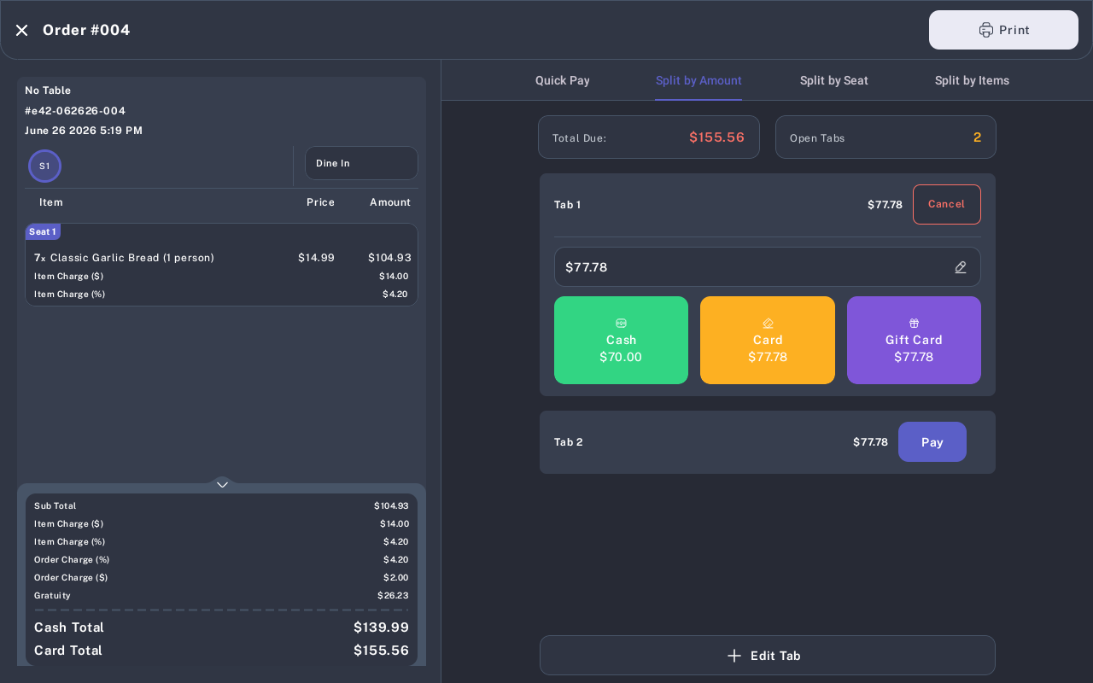This screenshot has width=1093, height=683.
Task: Select the S1 seat circle
Action: pos(44,166)
